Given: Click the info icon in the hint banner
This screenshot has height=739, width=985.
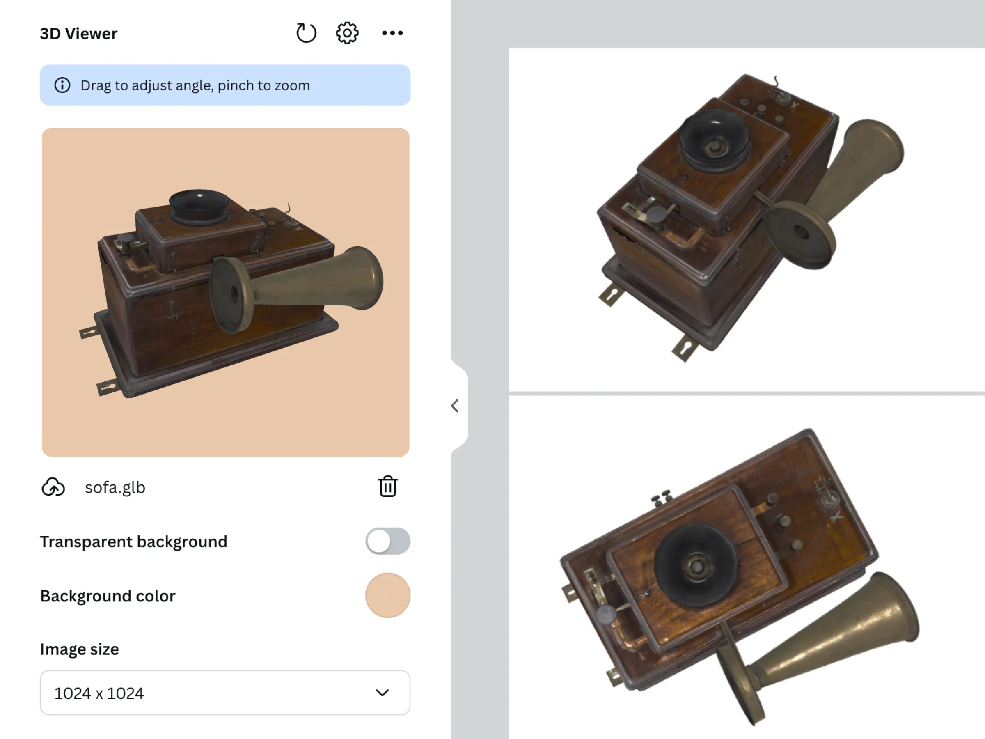Looking at the screenshot, I should (x=62, y=85).
